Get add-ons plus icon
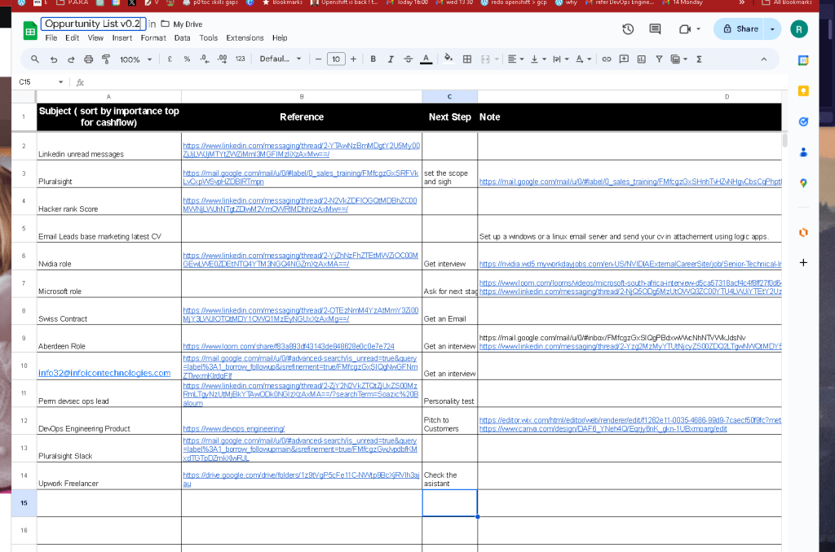This screenshot has width=835, height=552. tap(803, 262)
